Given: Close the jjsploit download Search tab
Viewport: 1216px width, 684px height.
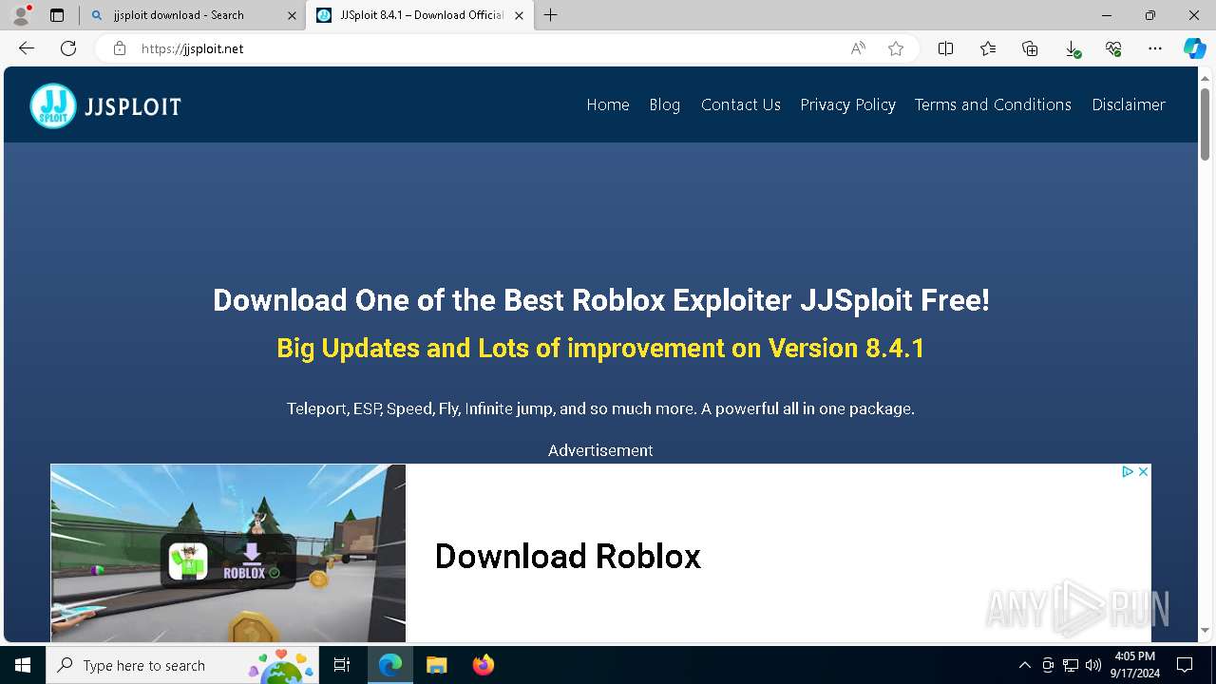Looking at the screenshot, I should [292, 15].
